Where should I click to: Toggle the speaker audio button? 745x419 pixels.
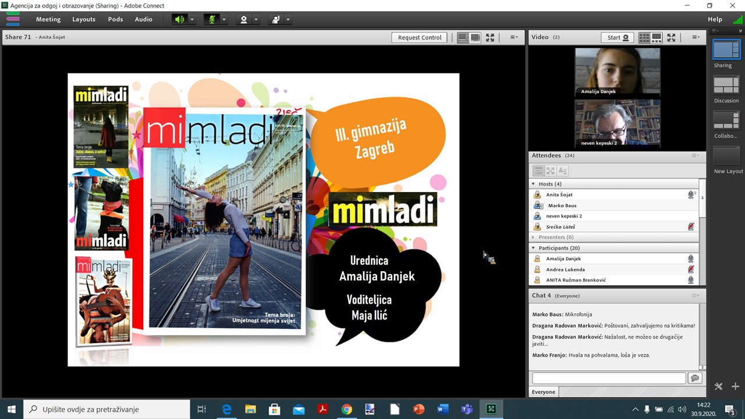coord(179,19)
